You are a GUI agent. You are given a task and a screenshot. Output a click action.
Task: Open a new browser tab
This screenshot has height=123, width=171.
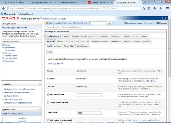pyautogui.click(x=145, y=3)
